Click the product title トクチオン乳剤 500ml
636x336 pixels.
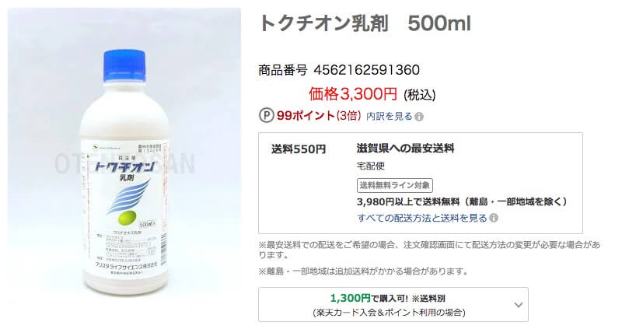pyautogui.click(x=365, y=23)
